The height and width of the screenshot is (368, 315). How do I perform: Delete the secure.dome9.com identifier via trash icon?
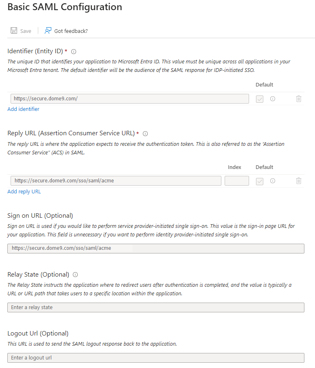pyautogui.click(x=299, y=99)
